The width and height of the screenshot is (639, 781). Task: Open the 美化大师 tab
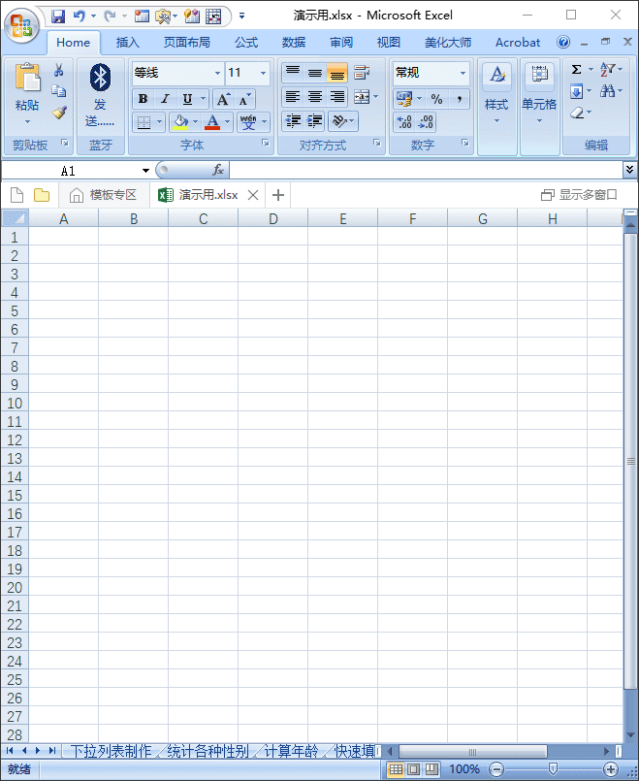click(x=448, y=43)
